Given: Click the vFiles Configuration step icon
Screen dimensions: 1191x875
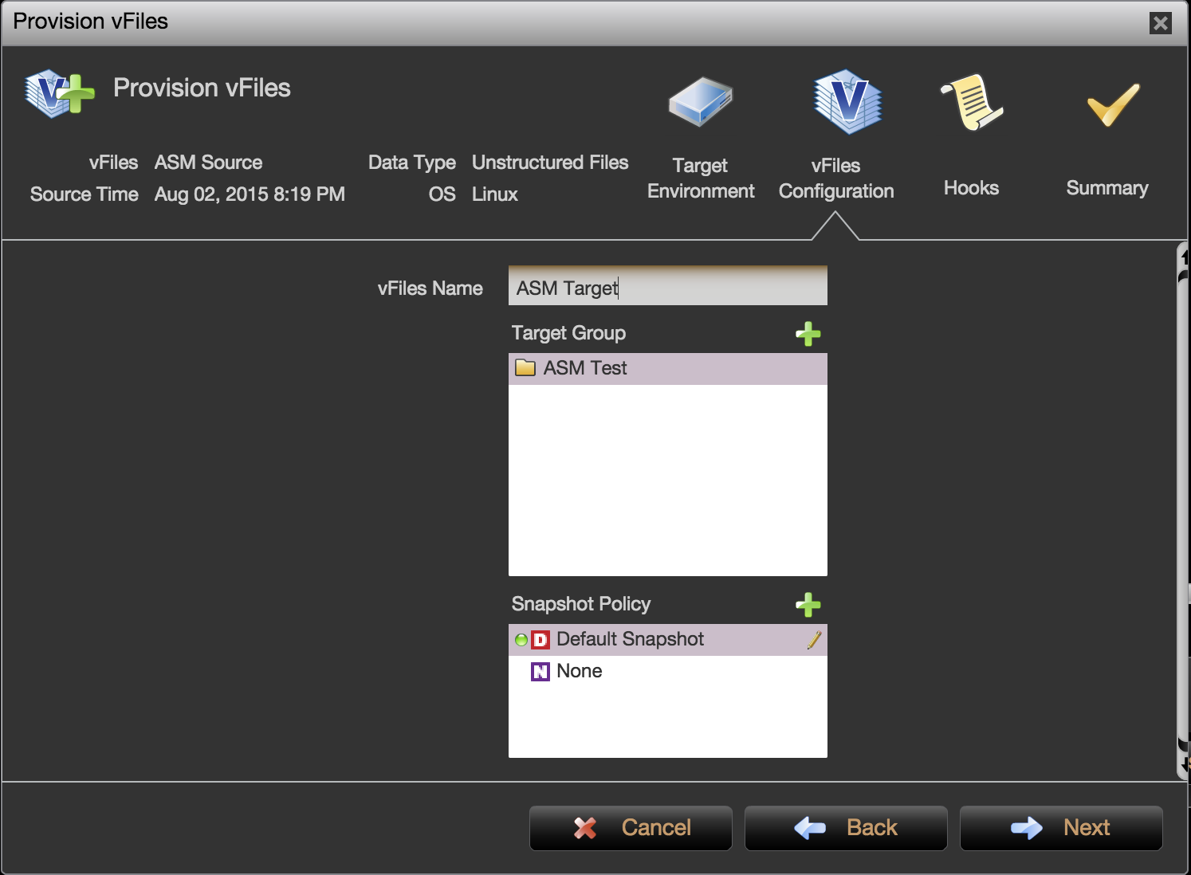Looking at the screenshot, I should tap(847, 102).
